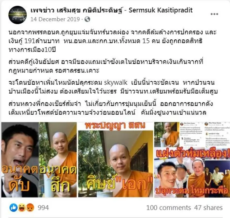Open the left photo with man shouting
Image resolution: width=230 pixels, height=218 pixels.
[20, 160]
